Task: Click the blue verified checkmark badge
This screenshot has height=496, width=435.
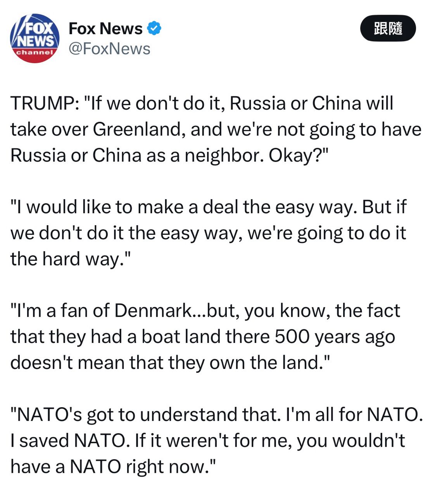Action: (x=154, y=28)
